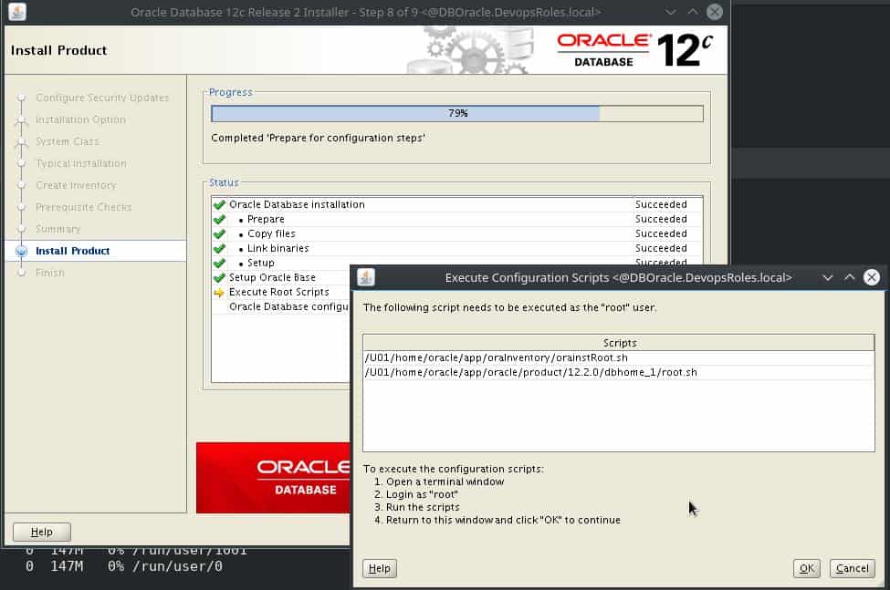
Task: Select the Link binaries status row
Action: click(457, 249)
